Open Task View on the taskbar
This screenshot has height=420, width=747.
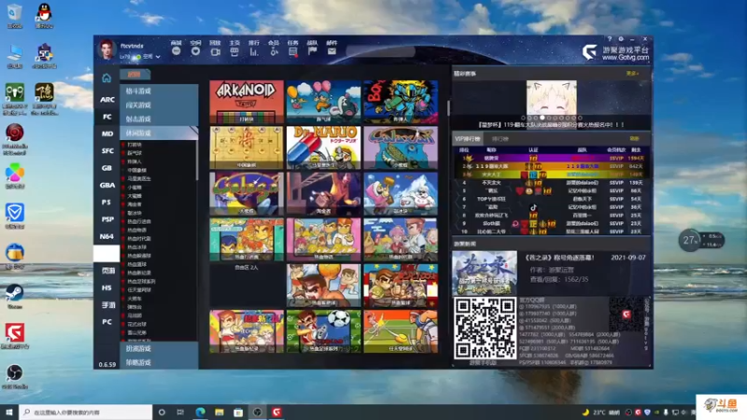tap(180, 412)
